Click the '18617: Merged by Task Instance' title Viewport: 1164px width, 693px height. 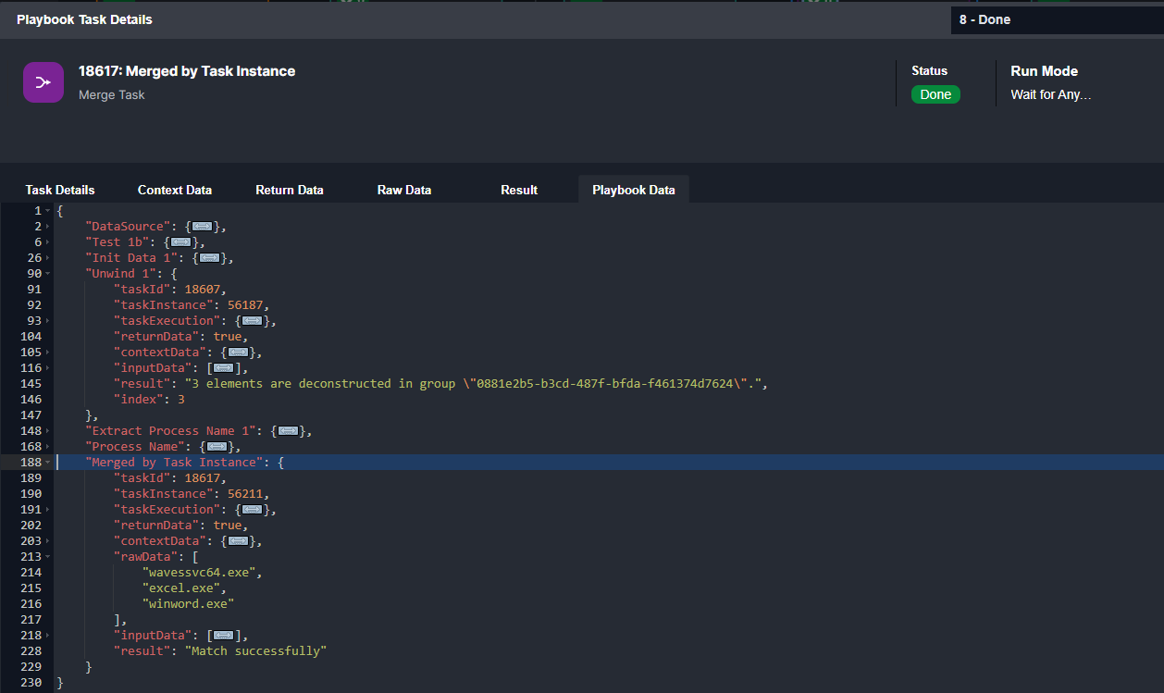[187, 71]
